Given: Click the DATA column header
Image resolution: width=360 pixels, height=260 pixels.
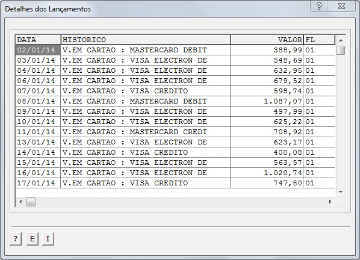Looking at the screenshot, I should click(x=38, y=40).
